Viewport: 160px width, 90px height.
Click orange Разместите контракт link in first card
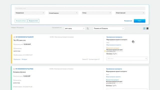pos(113,48)
